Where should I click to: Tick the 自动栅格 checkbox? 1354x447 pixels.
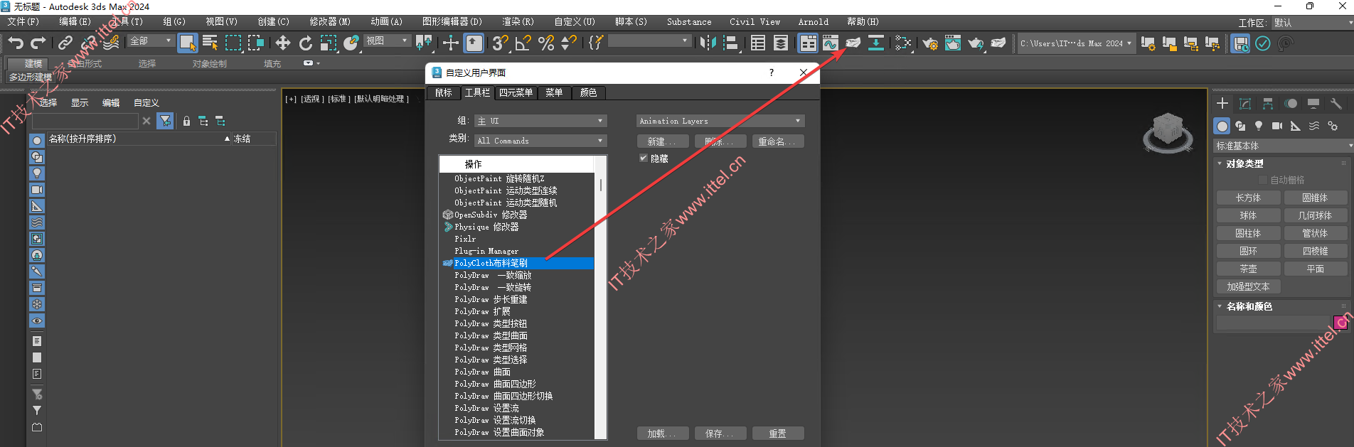pyautogui.click(x=1263, y=180)
